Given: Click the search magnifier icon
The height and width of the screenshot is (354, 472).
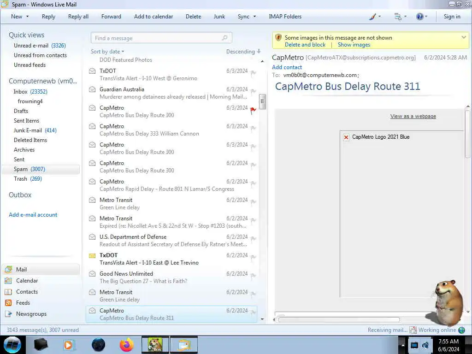Looking at the screenshot, I should (224, 38).
